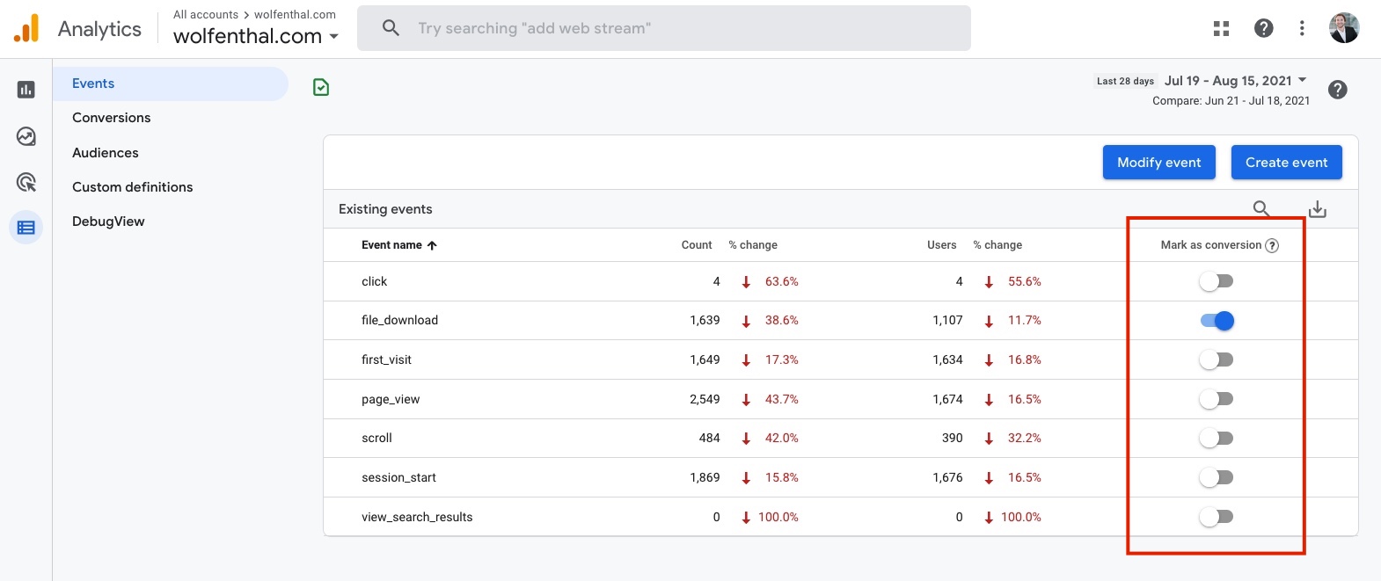Screen dimensions: 1381x581
Task: Toggle page_view as conversion
Action: (x=1217, y=399)
